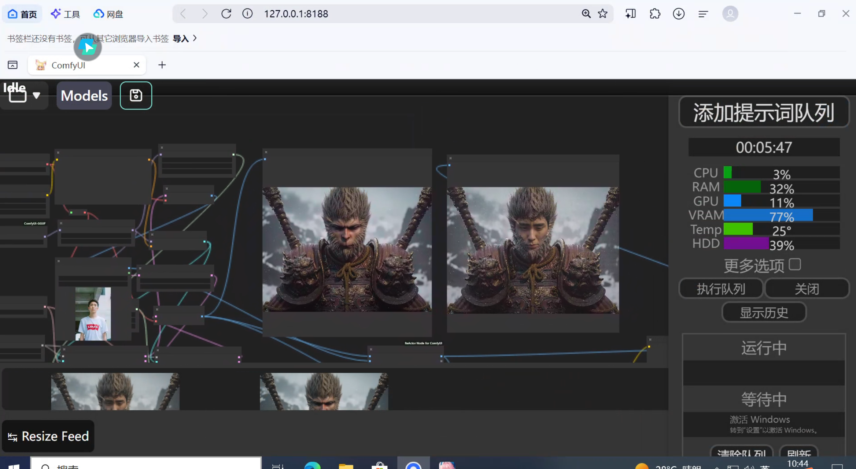The width and height of the screenshot is (856, 469).
Task: Reload the ComfyUI page
Action: pyautogui.click(x=226, y=14)
